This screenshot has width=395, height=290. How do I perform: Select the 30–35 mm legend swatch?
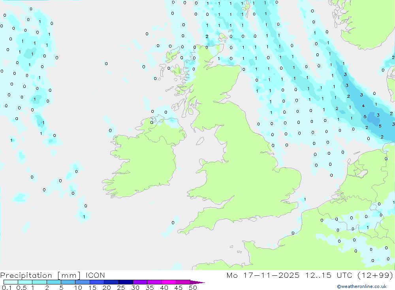pos(140,282)
